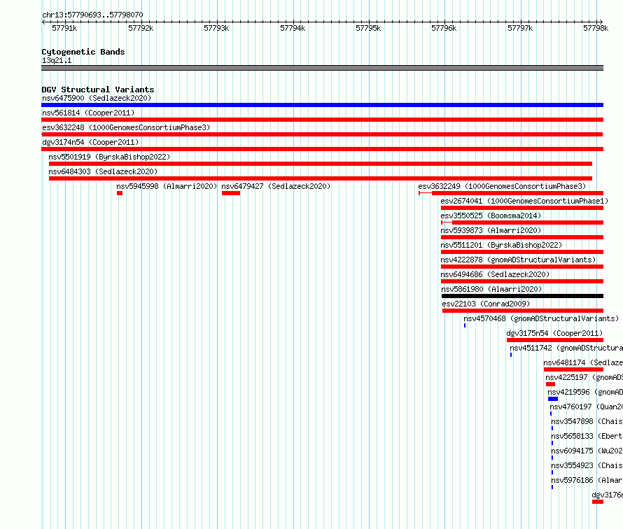Click the 57795k ruler position
This screenshot has width=623, height=529.
368,28
